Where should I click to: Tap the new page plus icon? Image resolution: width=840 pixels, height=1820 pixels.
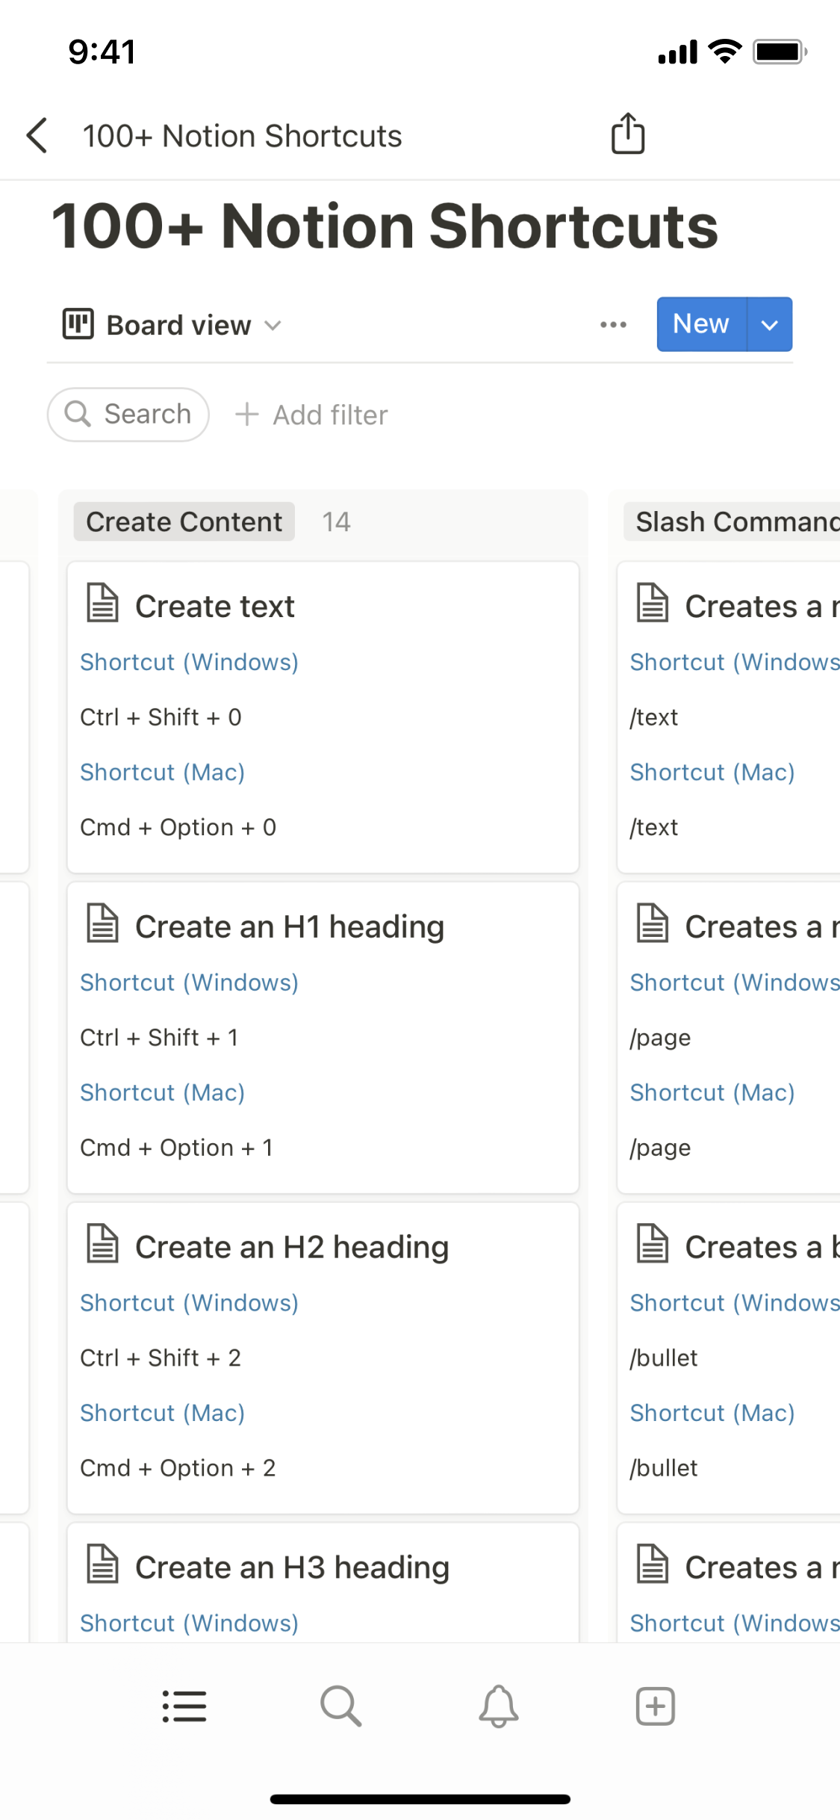coord(655,1706)
